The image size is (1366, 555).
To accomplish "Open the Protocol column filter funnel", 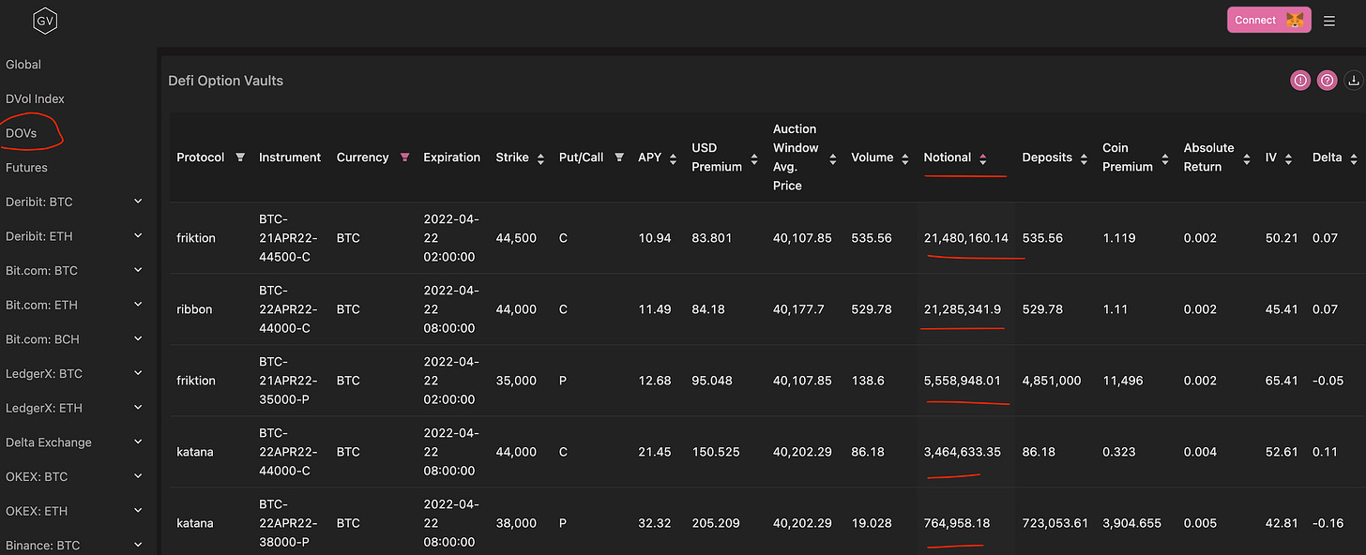I will 240,157.
